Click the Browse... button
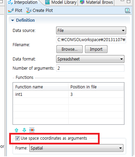This screenshot has height=157, width=135. [69, 49]
